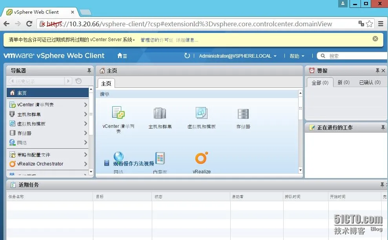Select 策略和配置文件 in navigator
Image resolution: width=388 pixels, height=240 pixels.
click(x=47, y=155)
